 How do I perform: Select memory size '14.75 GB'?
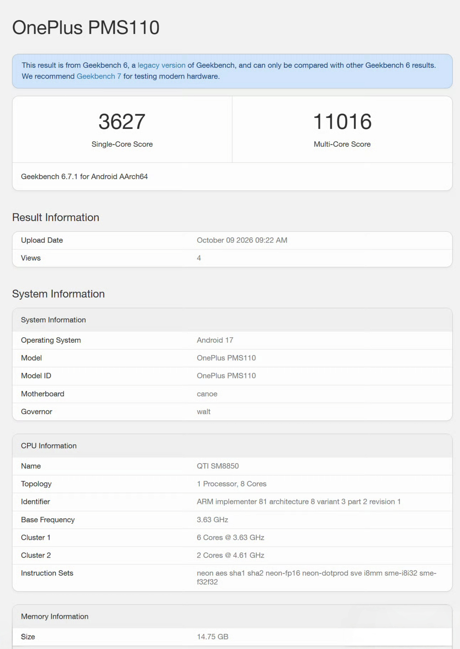click(213, 637)
